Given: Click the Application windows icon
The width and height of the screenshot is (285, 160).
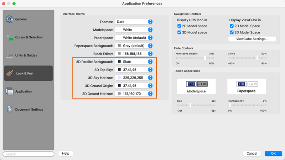Looking at the screenshot, I should point(10,91).
